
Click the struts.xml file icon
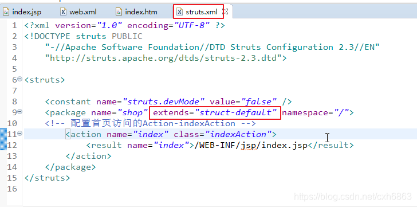click(180, 12)
